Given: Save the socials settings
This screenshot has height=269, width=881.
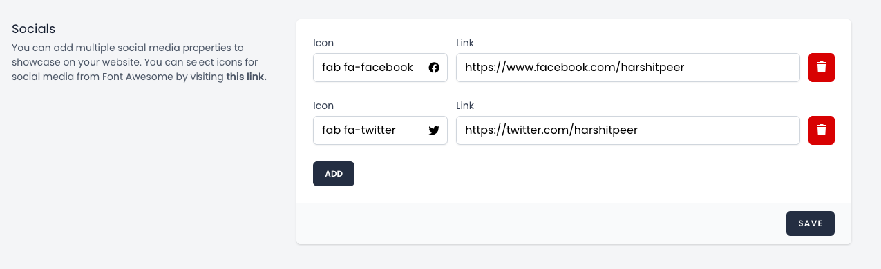Looking at the screenshot, I should (811, 223).
